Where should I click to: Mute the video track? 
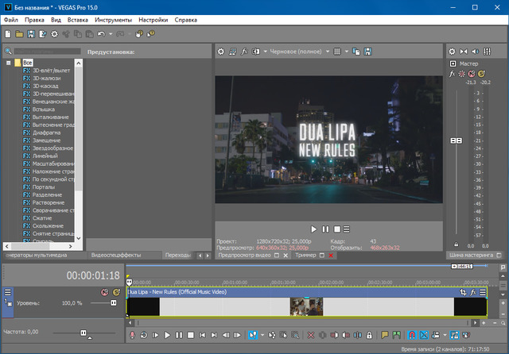point(104,293)
